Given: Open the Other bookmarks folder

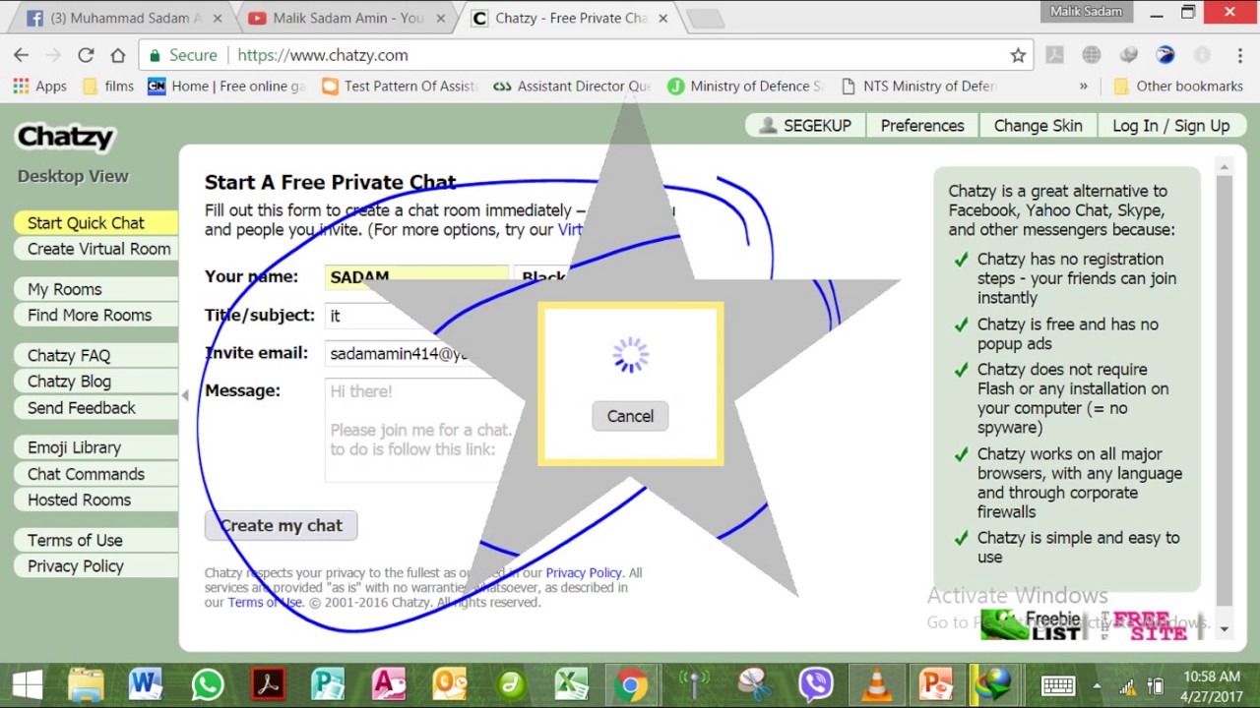Looking at the screenshot, I should coord(1178,86).
